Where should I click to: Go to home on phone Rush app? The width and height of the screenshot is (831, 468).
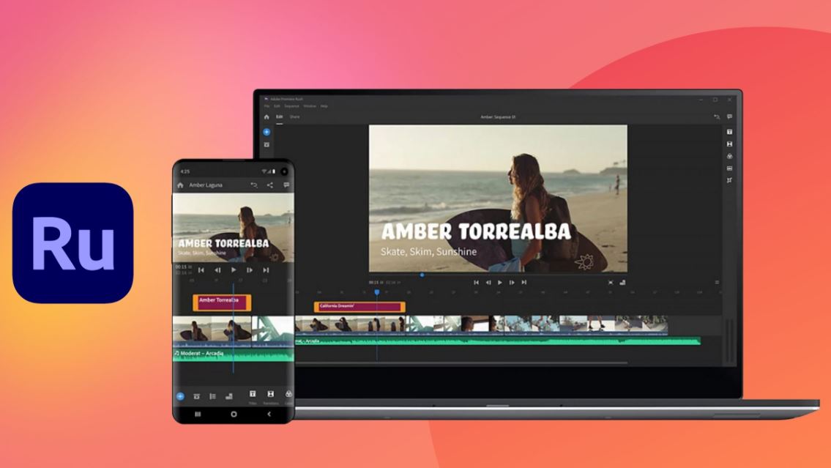point(180,185)
